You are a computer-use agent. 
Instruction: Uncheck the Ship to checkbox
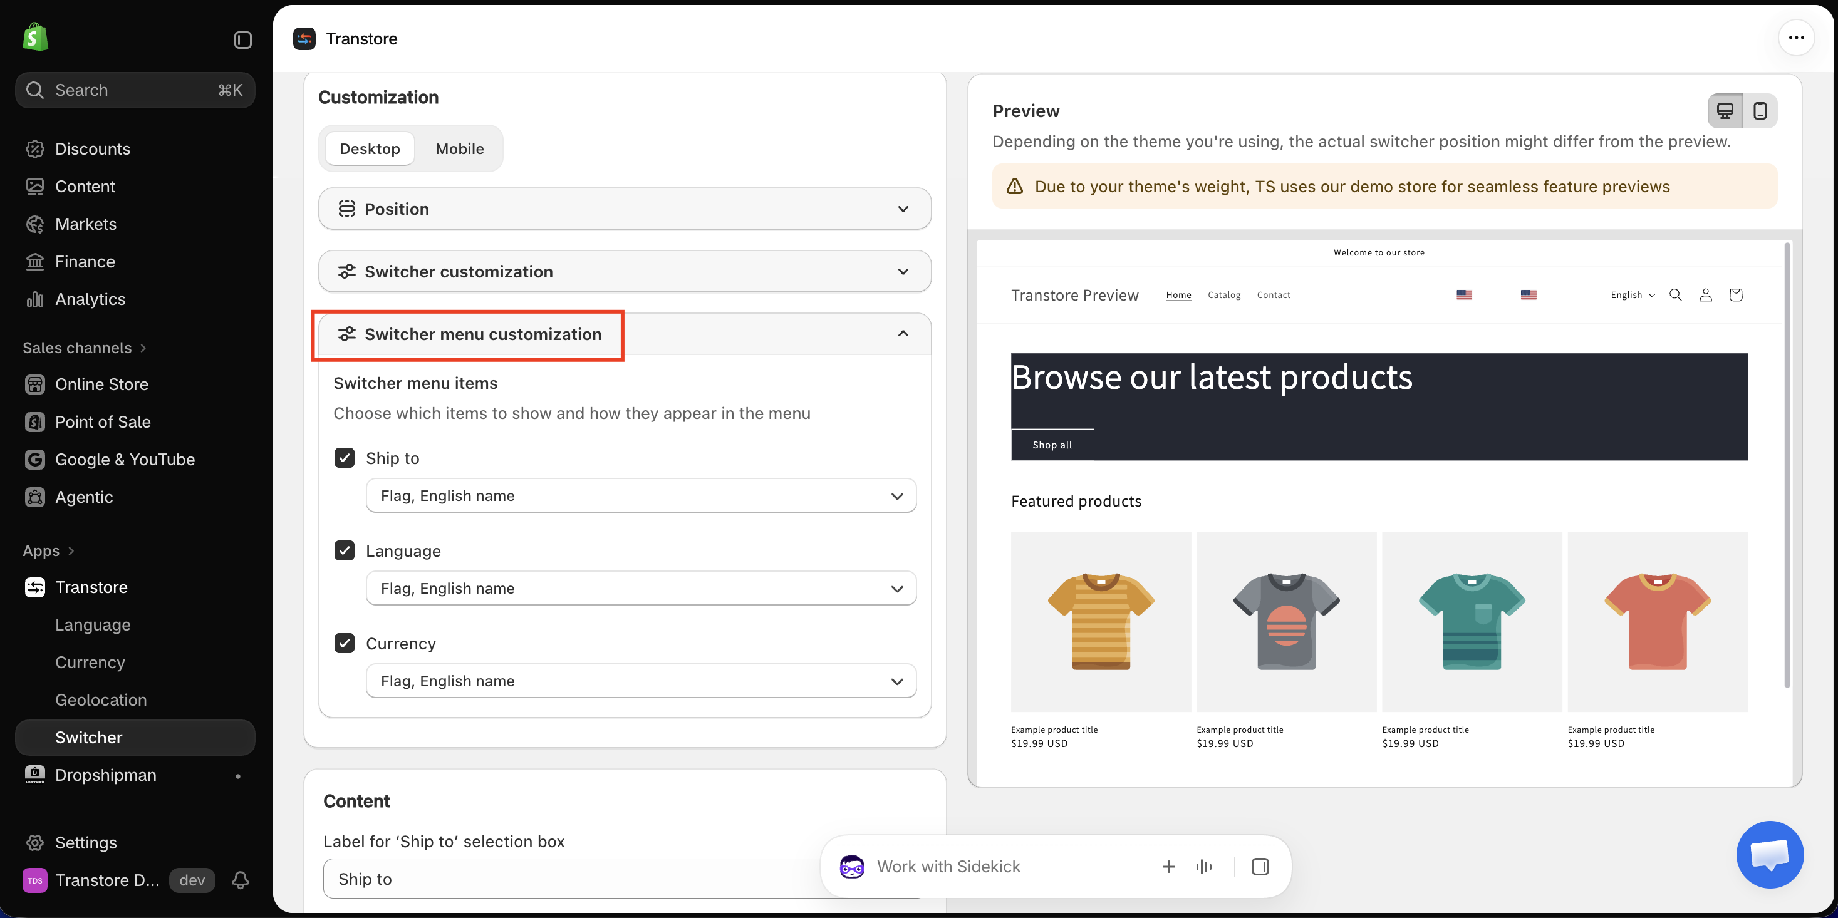(x=345, y=458)
